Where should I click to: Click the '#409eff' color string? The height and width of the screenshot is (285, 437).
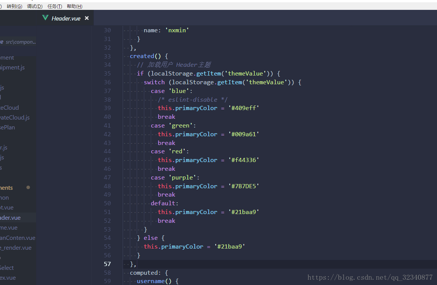pyautogui.click(x=244, y=108)
